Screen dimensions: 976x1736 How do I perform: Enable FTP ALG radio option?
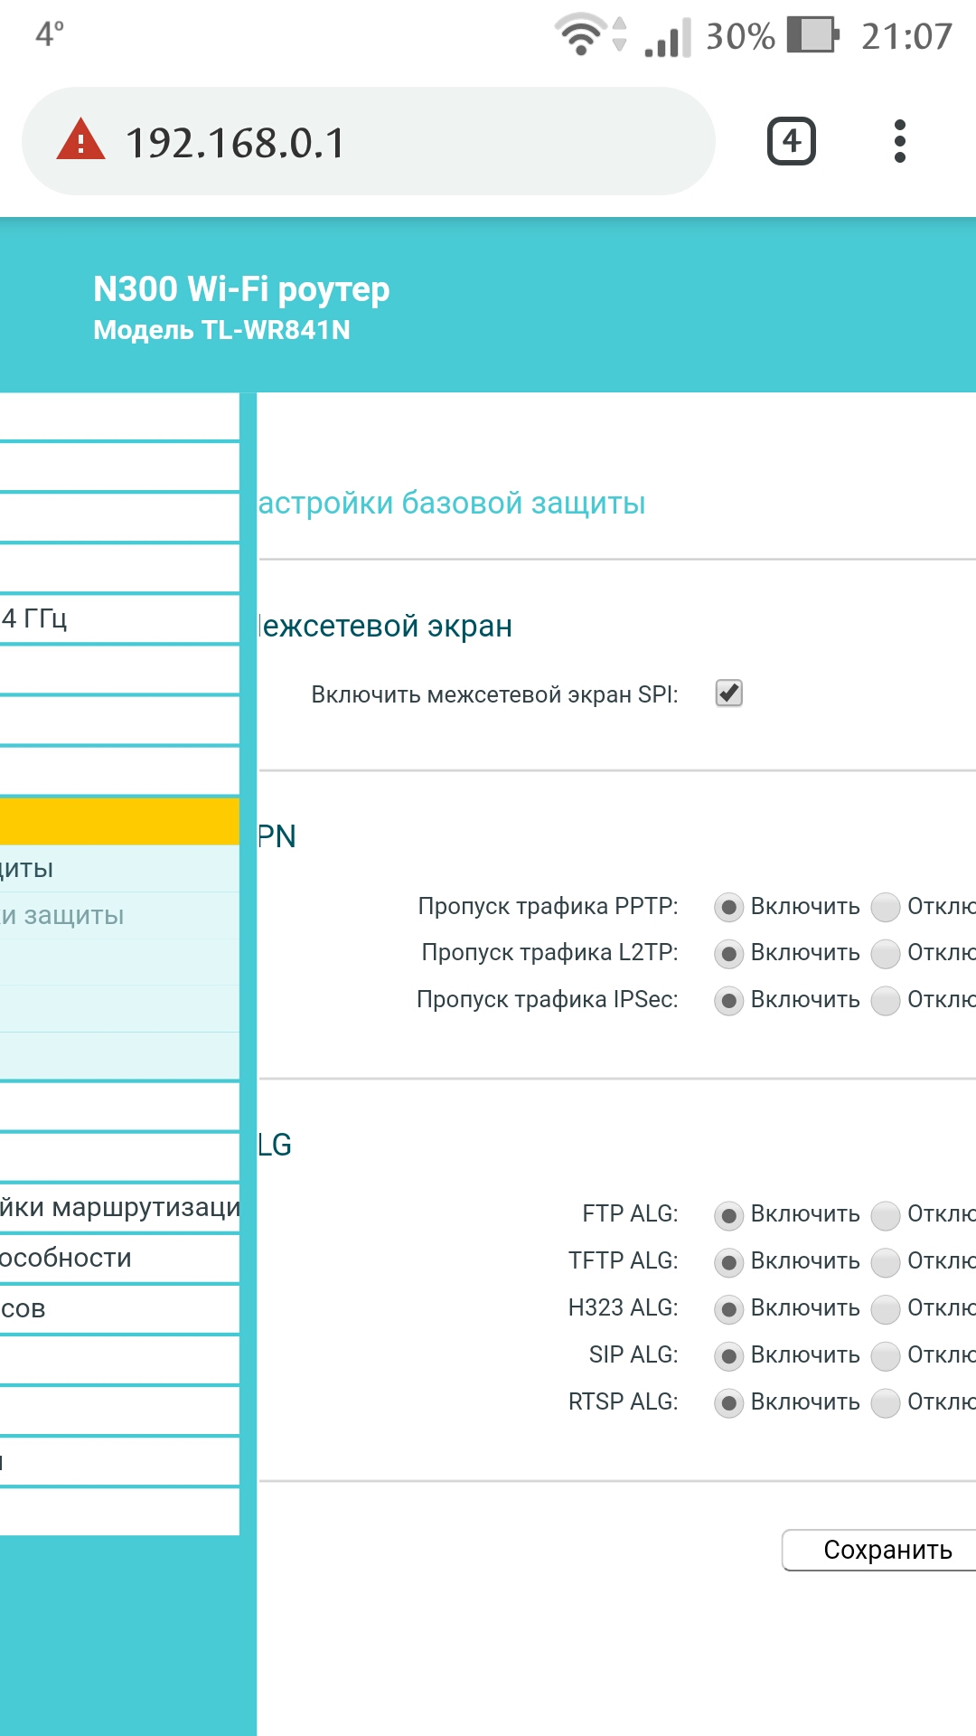(x=728, y=1214)
